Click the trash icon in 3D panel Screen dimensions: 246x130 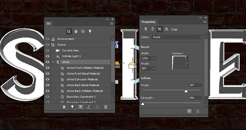(106, 107)
